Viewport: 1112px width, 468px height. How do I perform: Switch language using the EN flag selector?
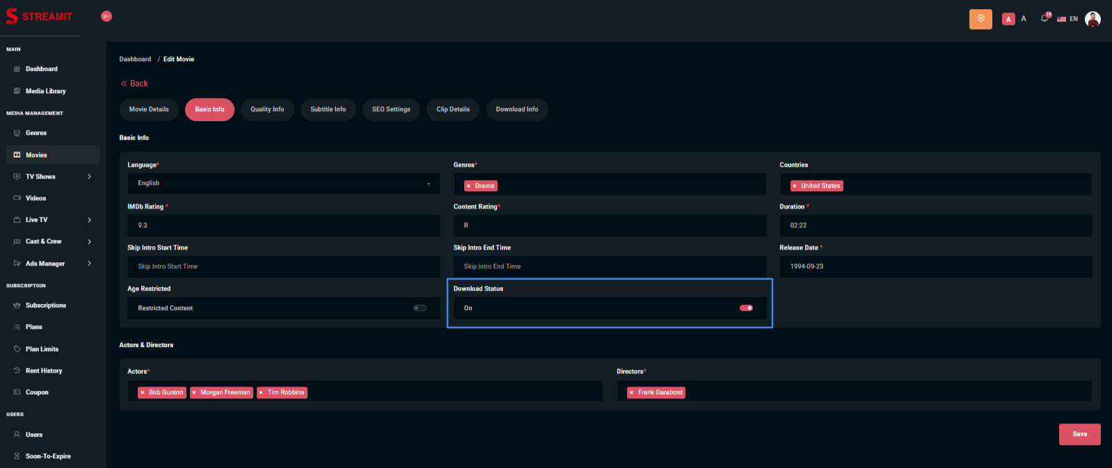[1067, 19]
